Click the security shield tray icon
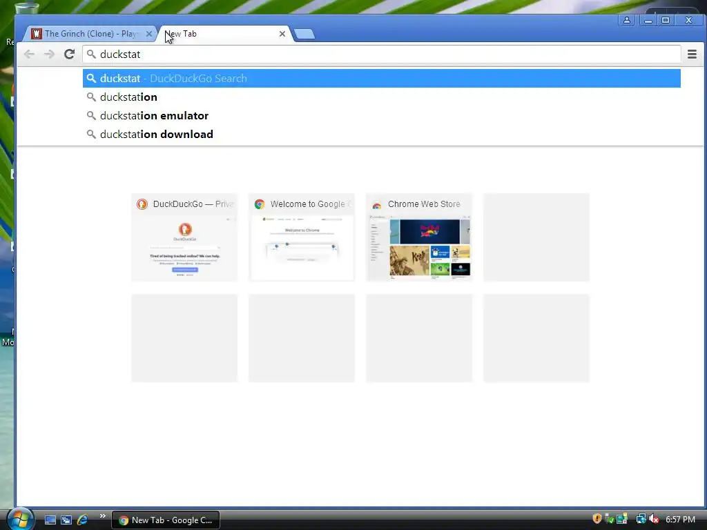Image resolution: width=707 pixels, height=530 pixels. [597, 519]
